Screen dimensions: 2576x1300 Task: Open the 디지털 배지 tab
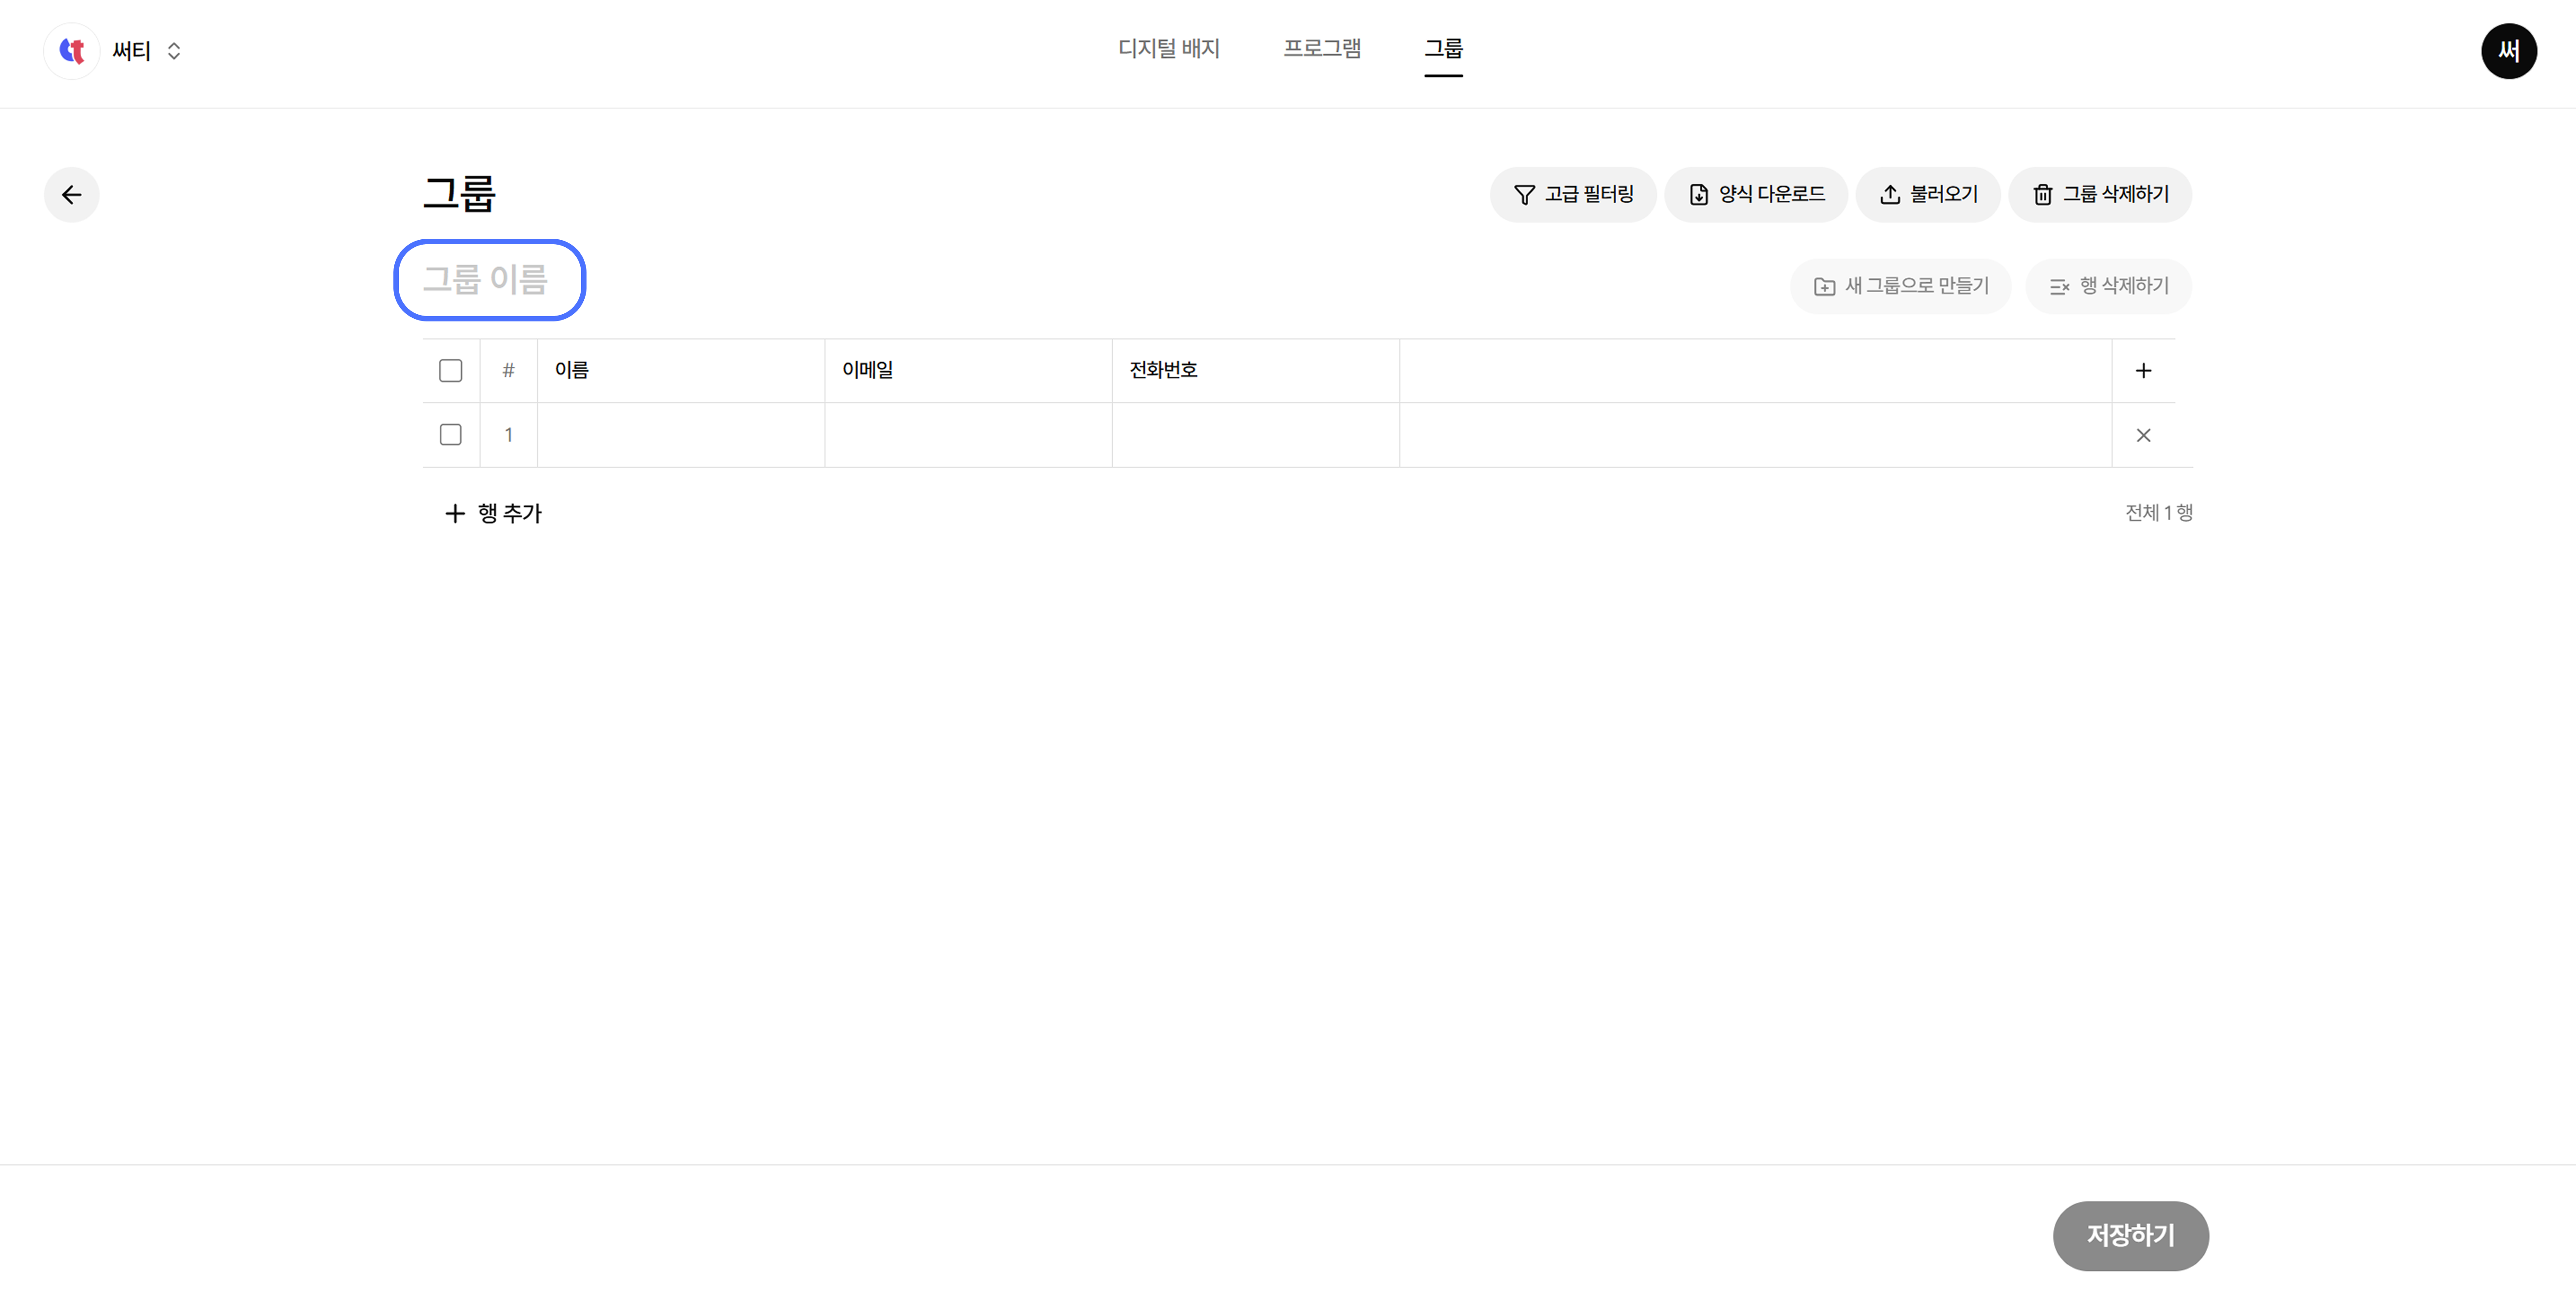tap(1168, 49)
